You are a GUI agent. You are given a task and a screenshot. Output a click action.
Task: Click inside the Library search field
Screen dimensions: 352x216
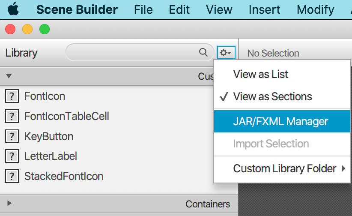[132, 52]
